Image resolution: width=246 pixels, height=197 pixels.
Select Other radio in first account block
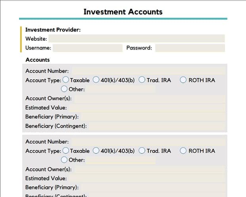pos(64,89)
